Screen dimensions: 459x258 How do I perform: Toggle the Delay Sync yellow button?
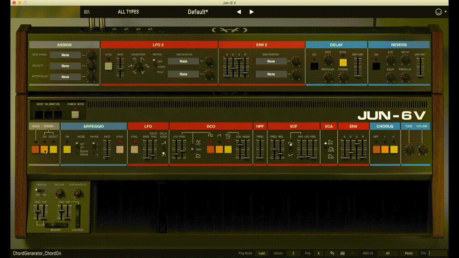pyautogui.click(x=343, y=63)
